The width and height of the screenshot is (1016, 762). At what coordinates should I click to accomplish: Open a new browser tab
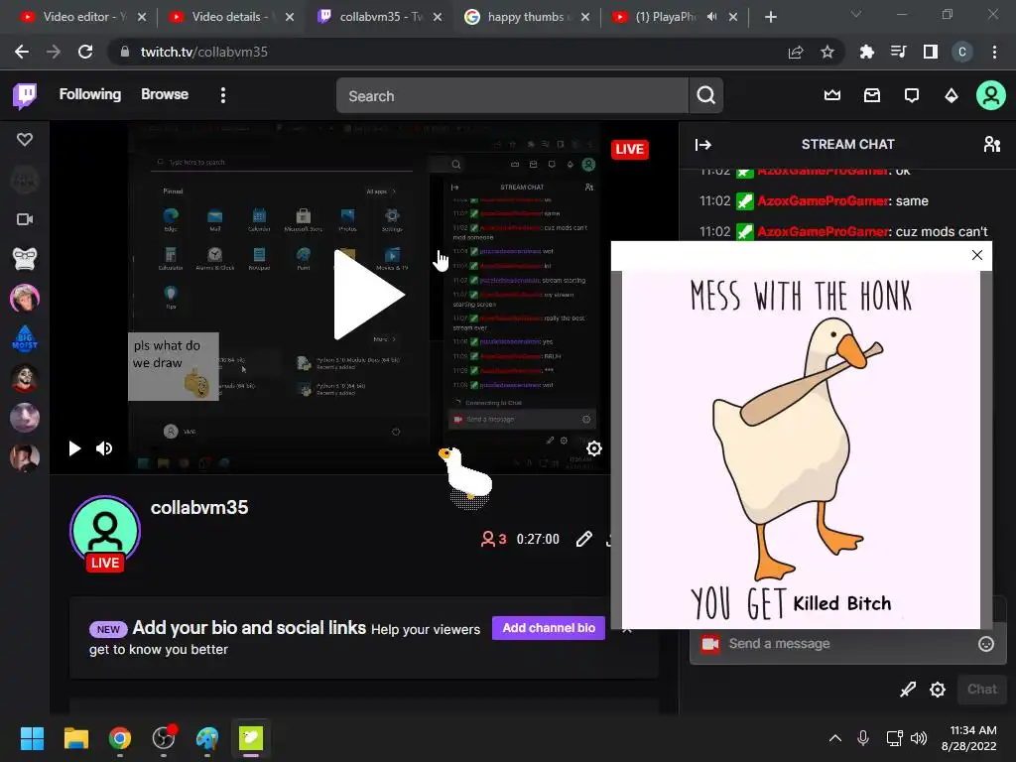[770, 17]
